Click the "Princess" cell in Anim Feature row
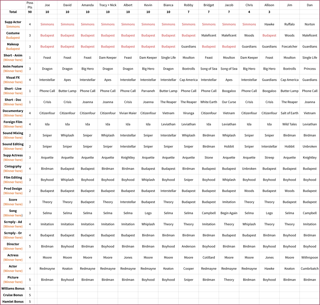The width and height of the screenshot is (320, 305). (309, 69)
